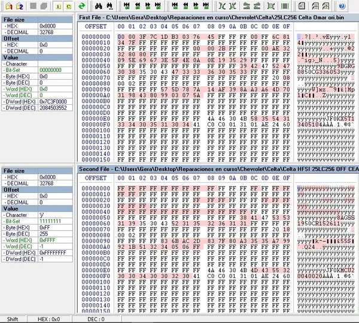
Task: Select the Bit-Set row in first file panel
Action: pos(37,70)
